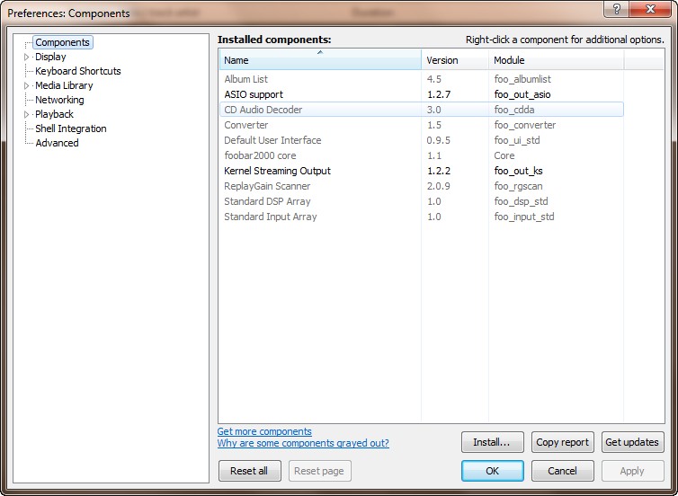Image resolution: width=678 pixels, height=496 pixels.
Task: Click the Reset all button
Action: click(x=249, y=471)
